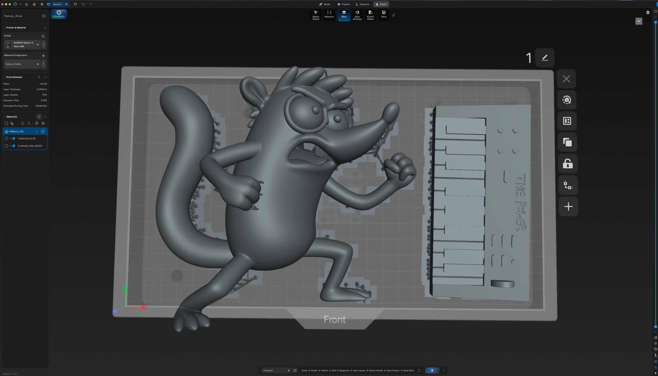Toggle visibility dot of 2.uploads_files object
658x376 pixels.
(14, 146)
